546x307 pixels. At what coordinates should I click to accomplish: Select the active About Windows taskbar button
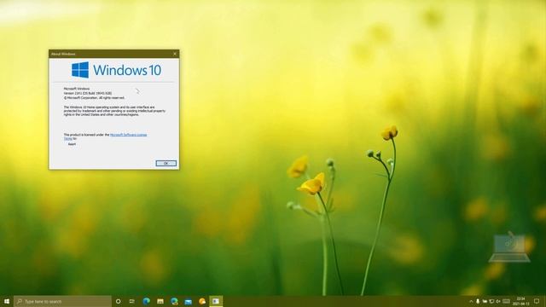[x=216, y=301]
